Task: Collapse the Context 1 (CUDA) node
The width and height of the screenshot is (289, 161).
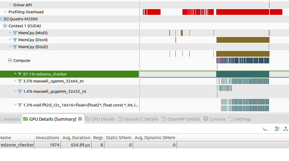Action: click(x=5, y=26)
